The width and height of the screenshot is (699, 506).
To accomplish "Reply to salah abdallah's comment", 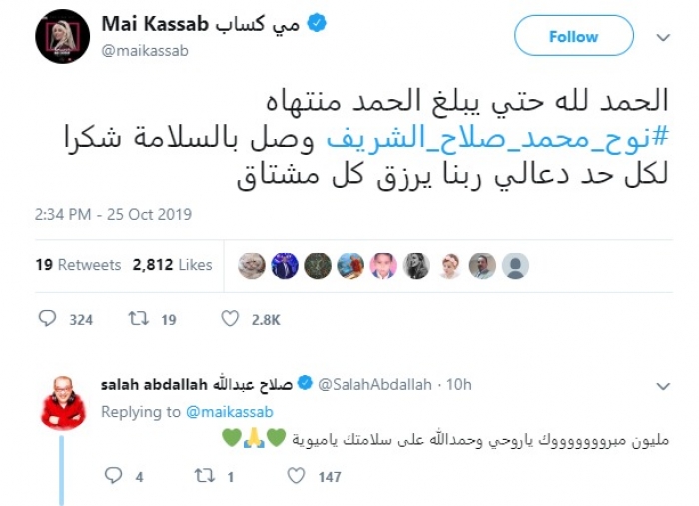I will pyautogui.click(x=112, y=477).
